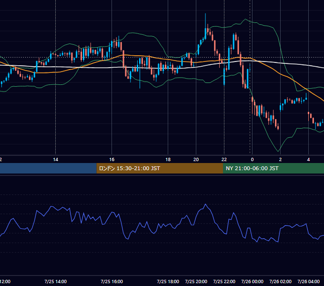324x286 pixels.
Task: Click the 7/25 14:00 date label
Action: coord(56,281)
